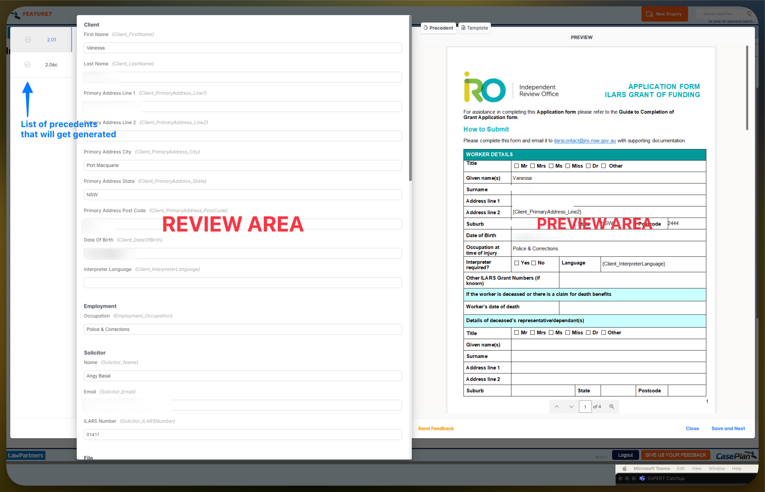This screenshot has width=765, height=492.
Task: Click the check icon beside precedent 2.06c
Action: click(28, 64)
